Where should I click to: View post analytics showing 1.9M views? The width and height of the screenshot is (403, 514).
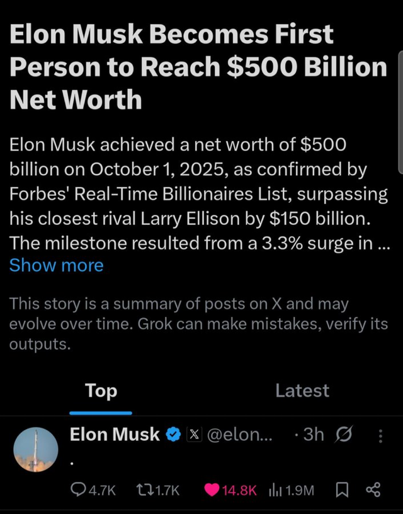pos(275,489)
